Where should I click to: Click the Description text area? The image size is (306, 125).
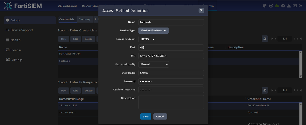pos(171,102)
